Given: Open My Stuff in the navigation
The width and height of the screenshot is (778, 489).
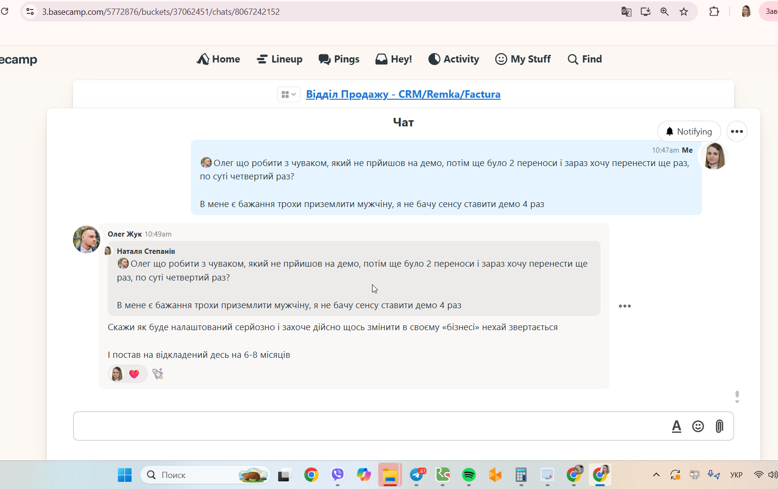Looking at the screenshot, I should coord(523,59).
